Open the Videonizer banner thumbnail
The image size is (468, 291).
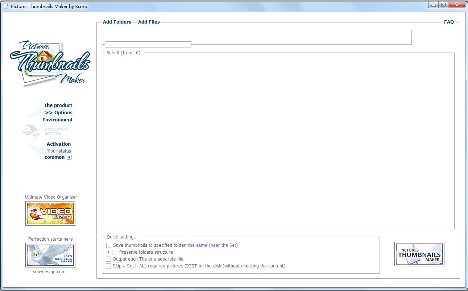coord(50,213)
